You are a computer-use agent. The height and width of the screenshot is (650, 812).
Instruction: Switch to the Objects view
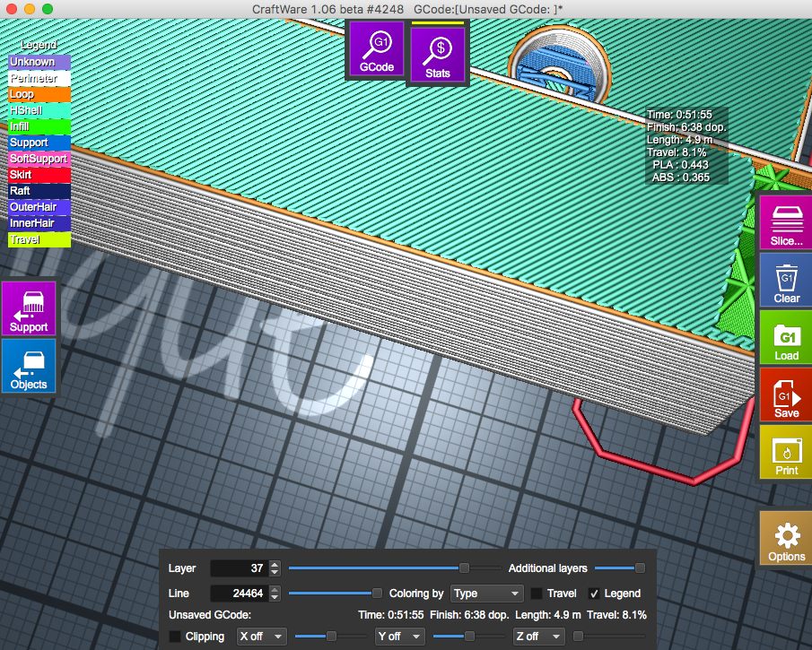(29, 367)
